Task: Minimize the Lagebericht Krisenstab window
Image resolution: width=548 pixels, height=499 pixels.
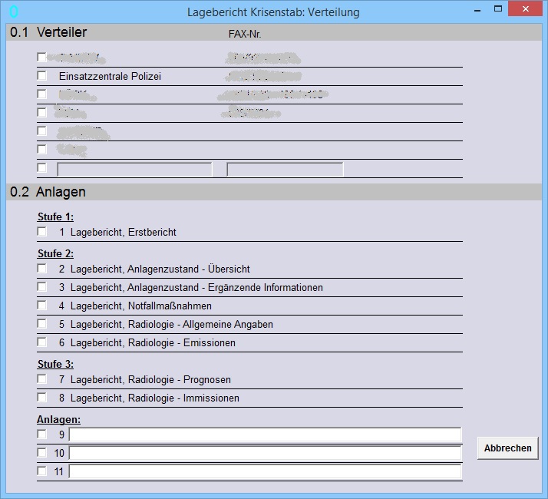Action: click(x=477, y=10)
